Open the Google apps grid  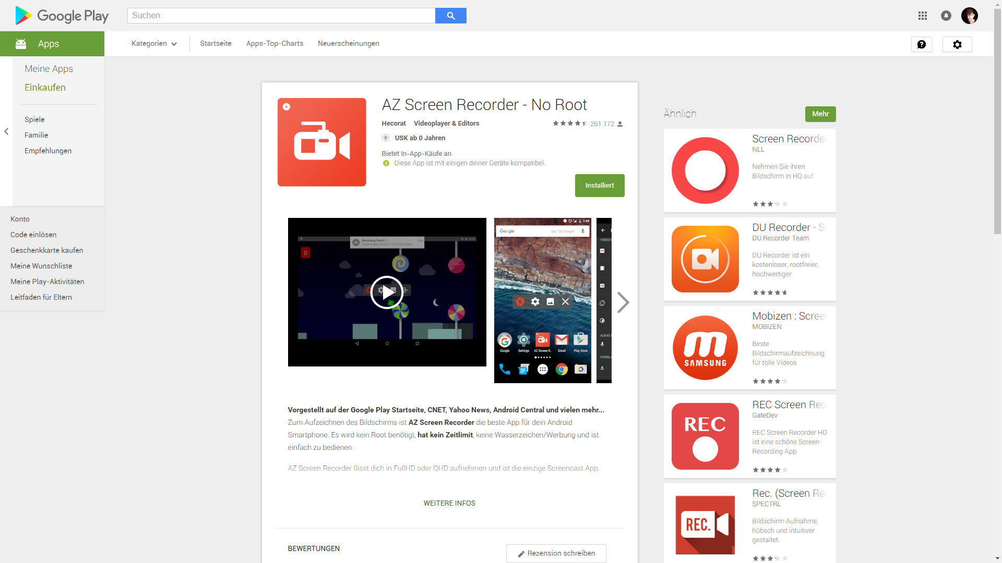pyautogui.click(x=923, y=16)
